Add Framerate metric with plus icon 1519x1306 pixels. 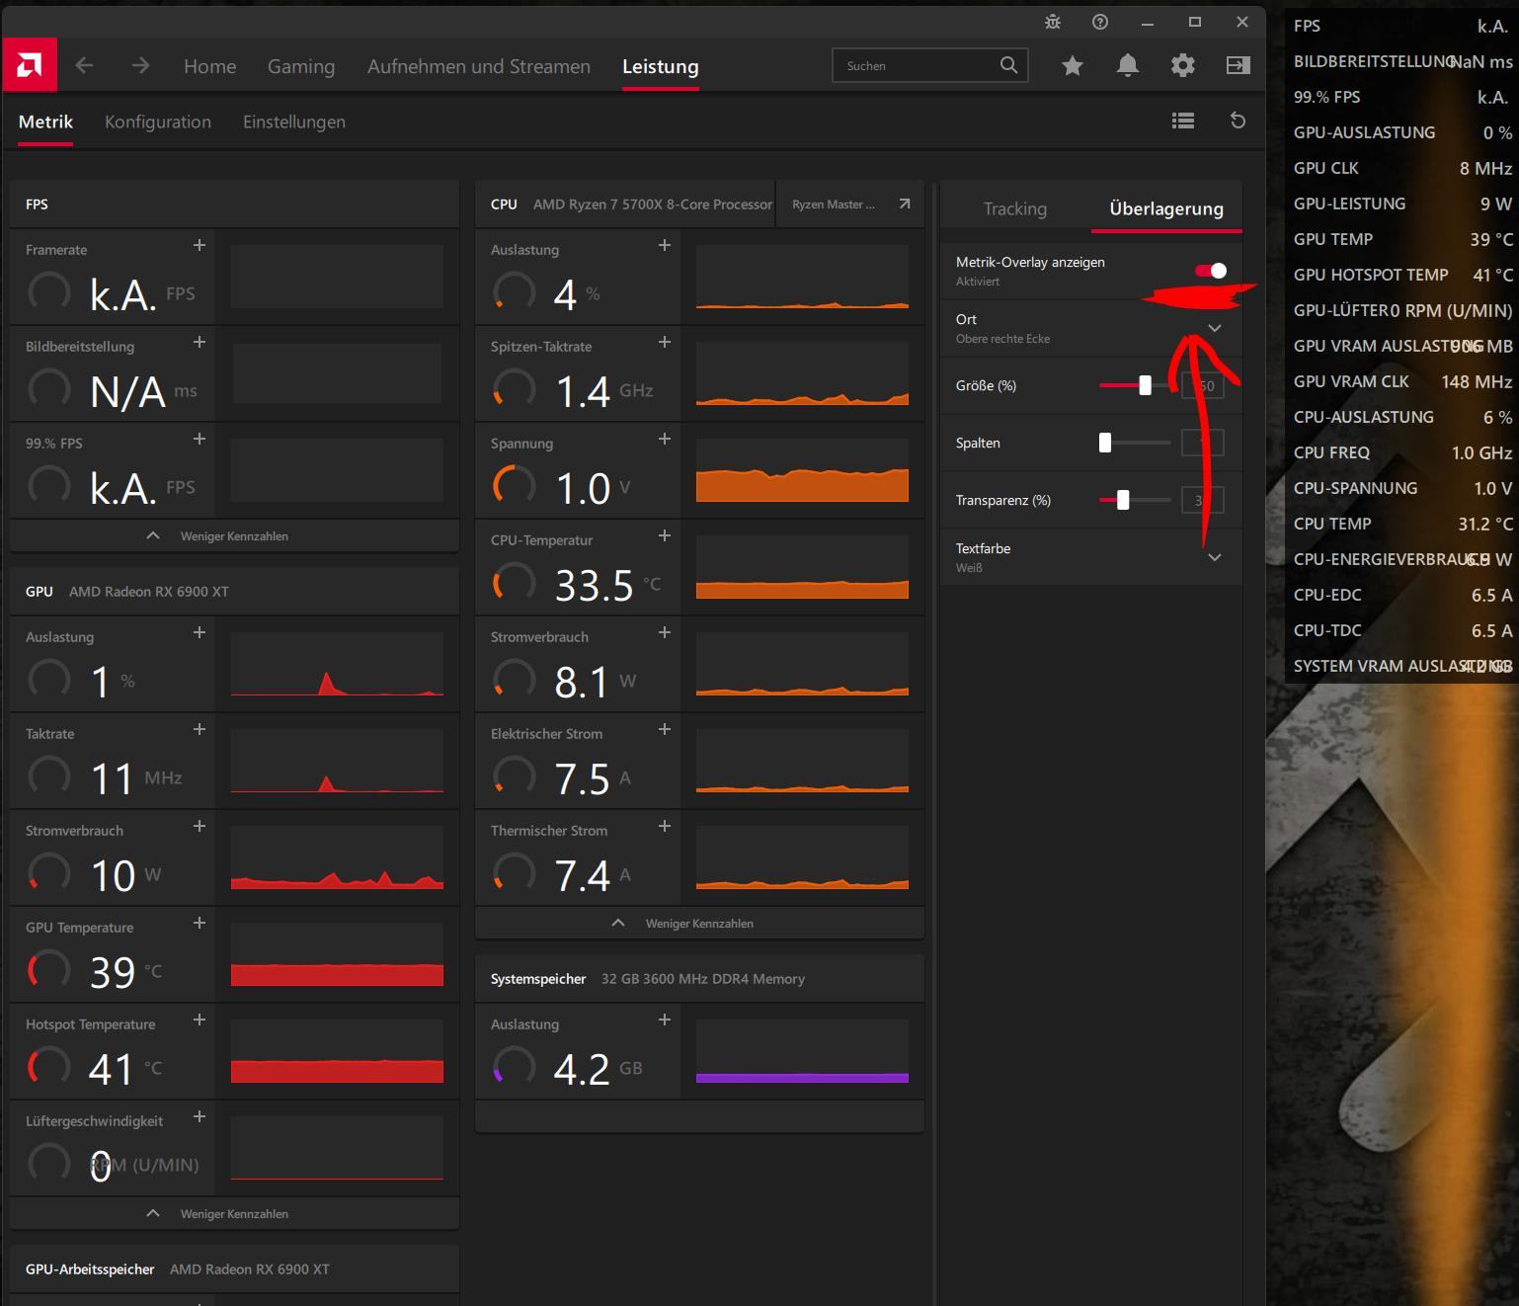(x=200, y=245)
